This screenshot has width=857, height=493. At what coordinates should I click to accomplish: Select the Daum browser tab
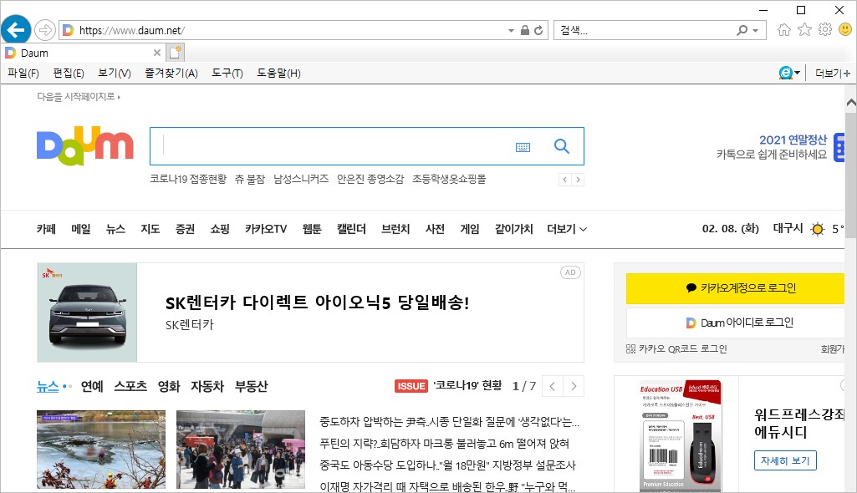[x=83, y=53]
